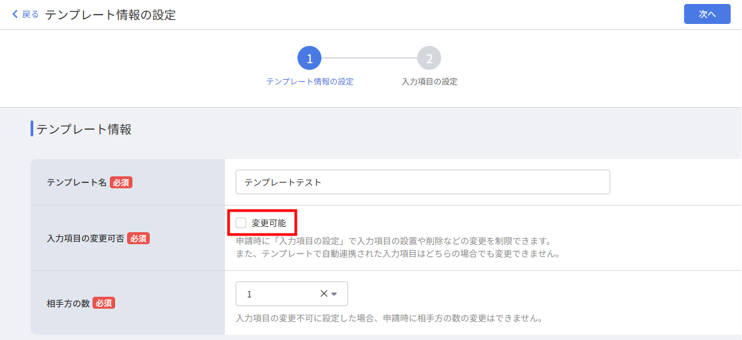Click the 必須 badge beside 相手方の数

[104, 303]
